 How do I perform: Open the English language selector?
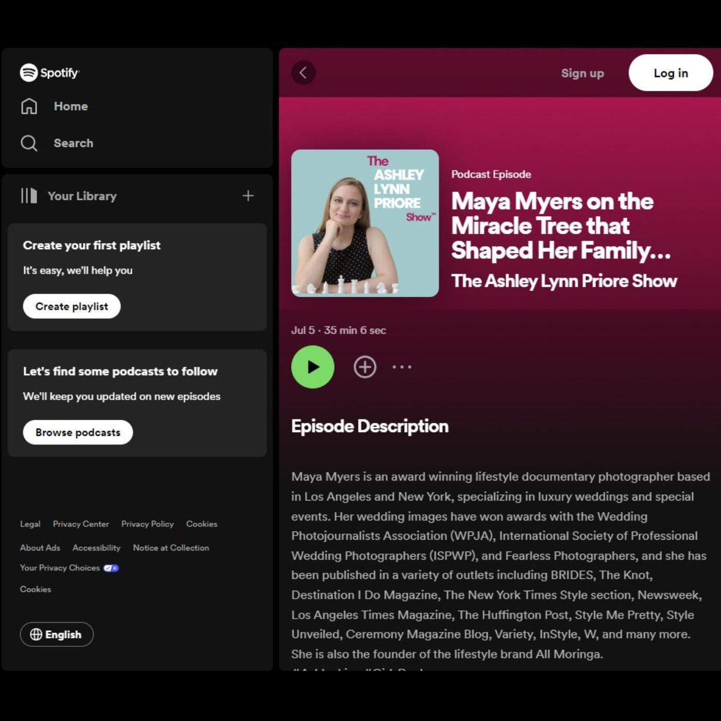(57, 634)
